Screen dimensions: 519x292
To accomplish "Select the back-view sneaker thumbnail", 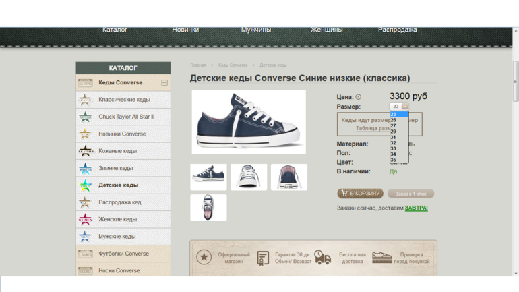I will tap(289, 177).
